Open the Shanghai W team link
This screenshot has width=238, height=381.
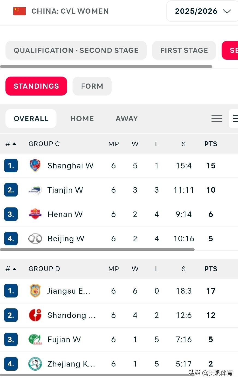70,166
